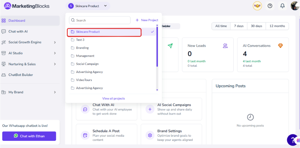
Task: Click the MarketingBlocks logo
Action: [27, 6]
